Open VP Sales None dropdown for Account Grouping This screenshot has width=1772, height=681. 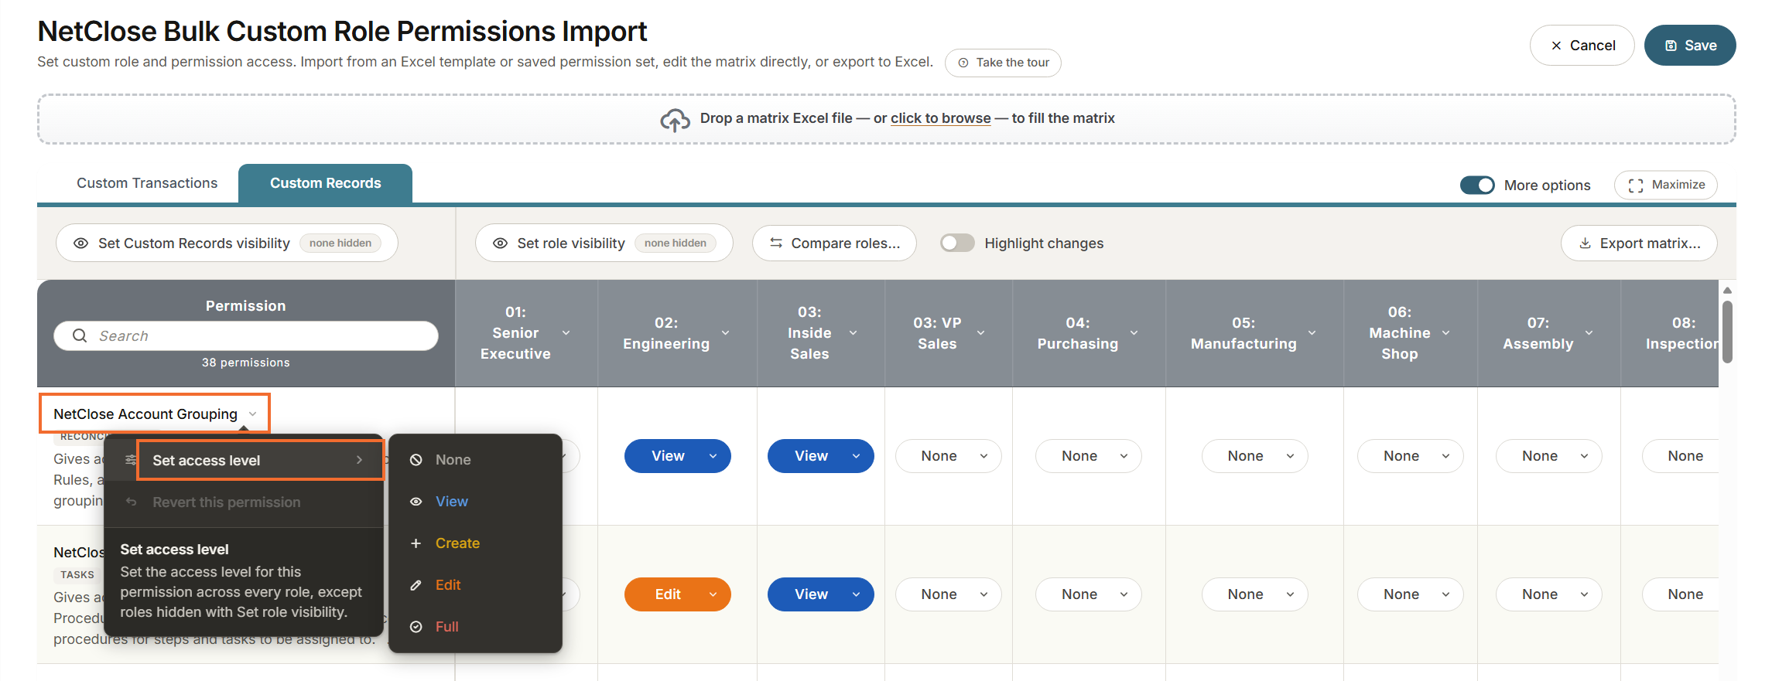point(949,456)
